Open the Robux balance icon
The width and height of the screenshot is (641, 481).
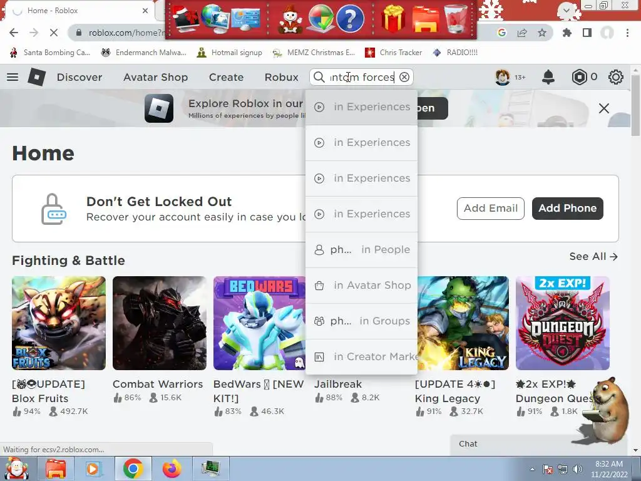click(579, 77)
